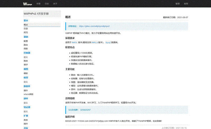
Task: Open 类库 under the 扩展 section
Action: click(x=26, y=120)
